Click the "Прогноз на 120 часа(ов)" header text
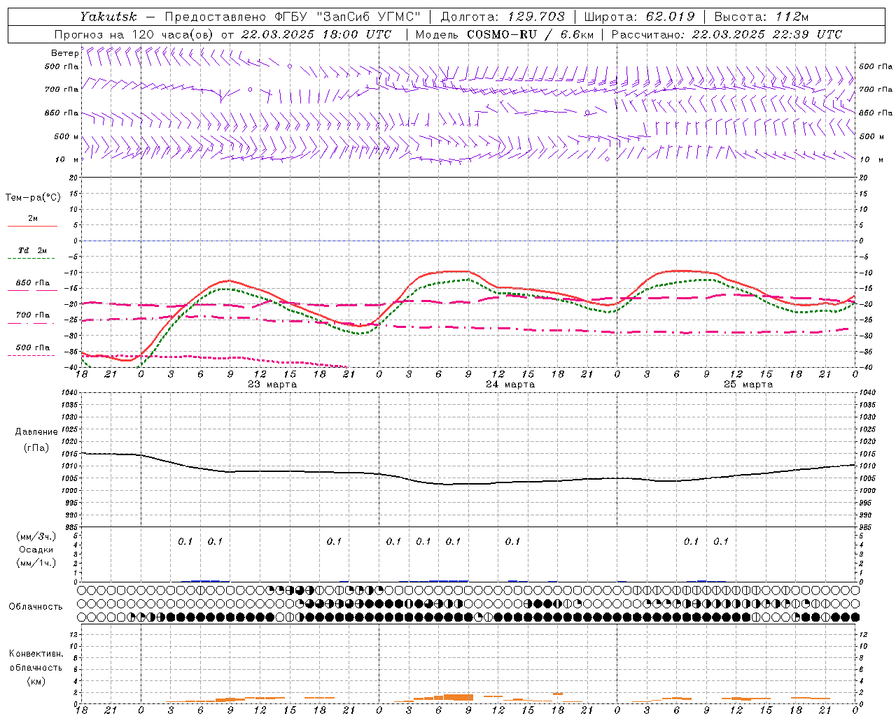 pos(135,34)
